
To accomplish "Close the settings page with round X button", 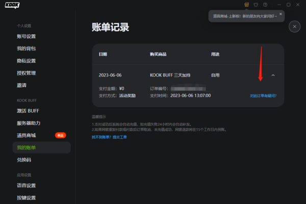I will click(x=294, y=27).
